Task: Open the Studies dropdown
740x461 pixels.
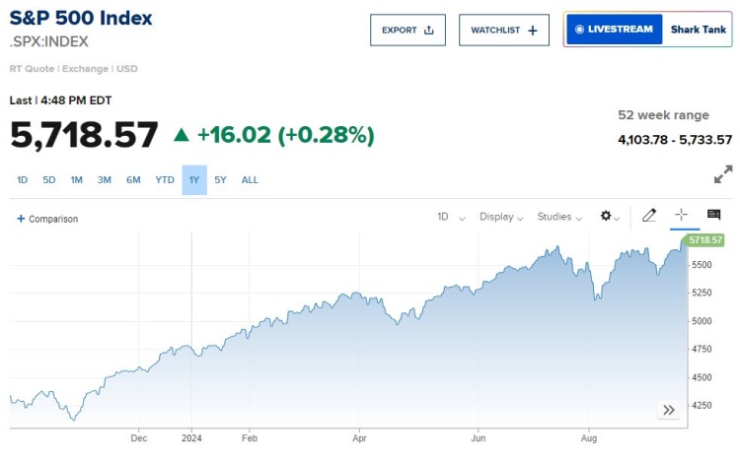Action: [x=559, y=217]
